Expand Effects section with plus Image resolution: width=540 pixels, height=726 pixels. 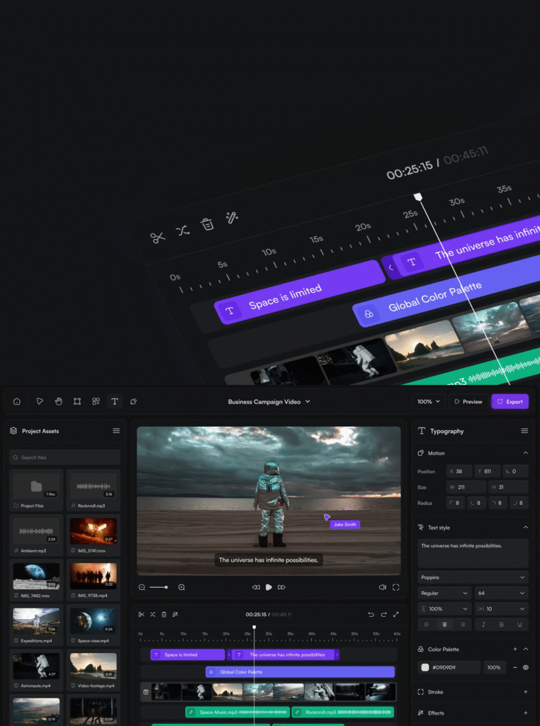[525, 713]
